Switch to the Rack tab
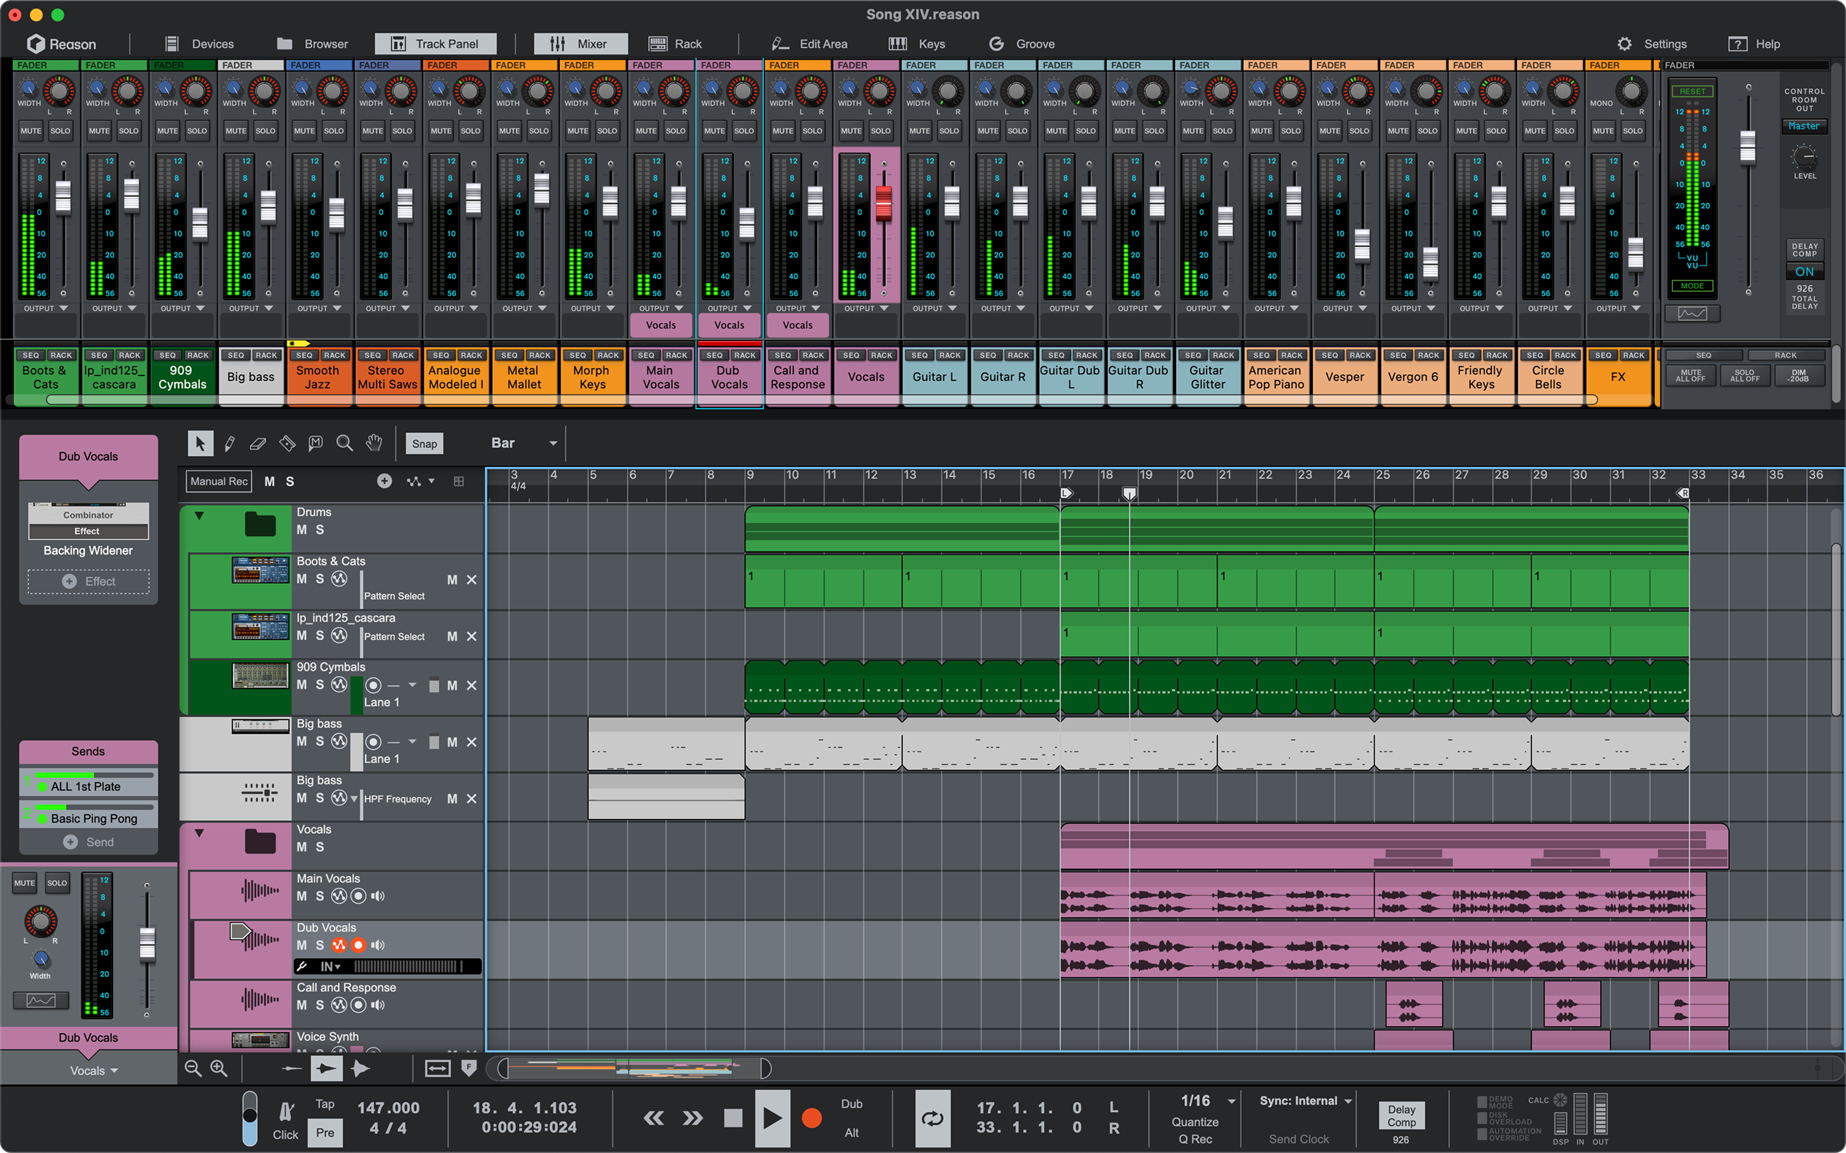The width and height of the screenshot is (1846, 1153). (x=675, y=44)
